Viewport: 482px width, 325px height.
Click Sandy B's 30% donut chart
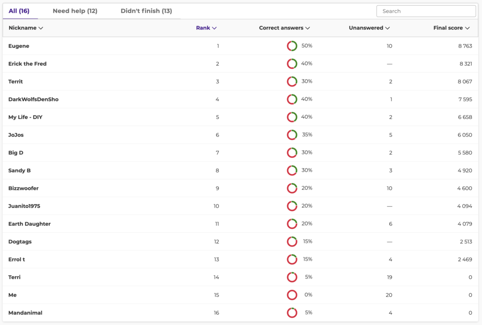tap(292, 170)
